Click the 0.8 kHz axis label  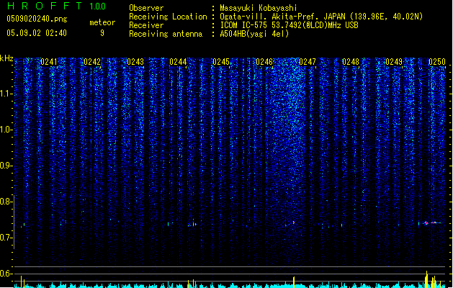(6, 202)
